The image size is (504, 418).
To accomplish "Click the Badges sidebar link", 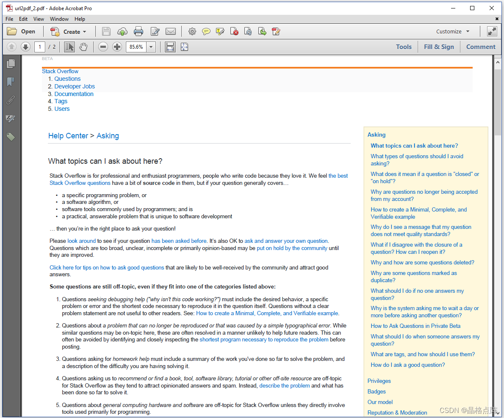I will (x=377, y=392).
